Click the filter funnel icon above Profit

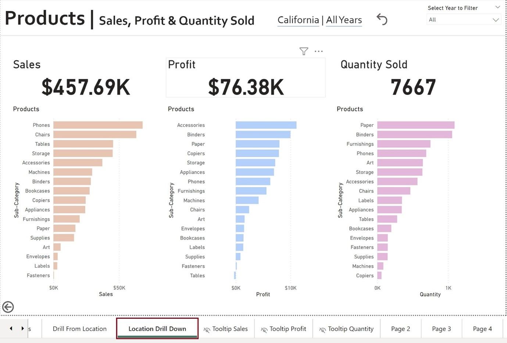(x=304, y=51)
